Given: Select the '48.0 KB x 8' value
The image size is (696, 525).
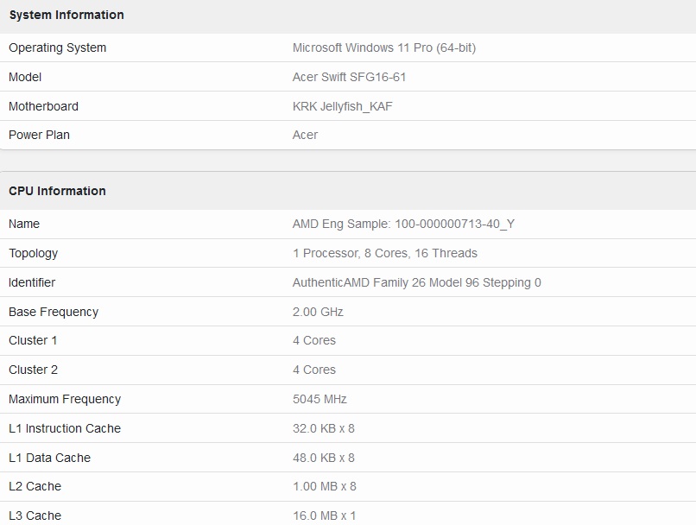Looking at the screenshot, I should 324,458.
